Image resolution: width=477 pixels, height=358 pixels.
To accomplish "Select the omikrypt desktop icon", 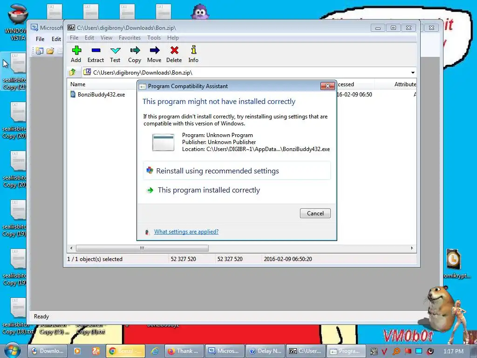I will (454, 264).
